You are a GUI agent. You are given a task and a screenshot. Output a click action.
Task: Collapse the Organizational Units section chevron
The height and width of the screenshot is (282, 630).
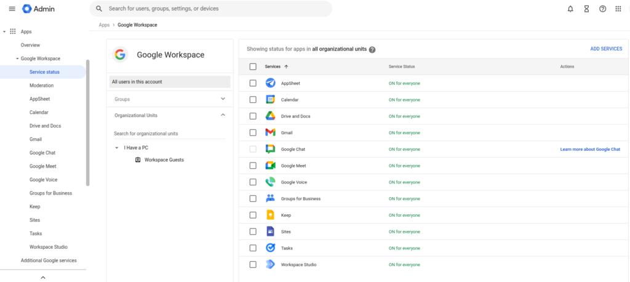click(223, 115)
